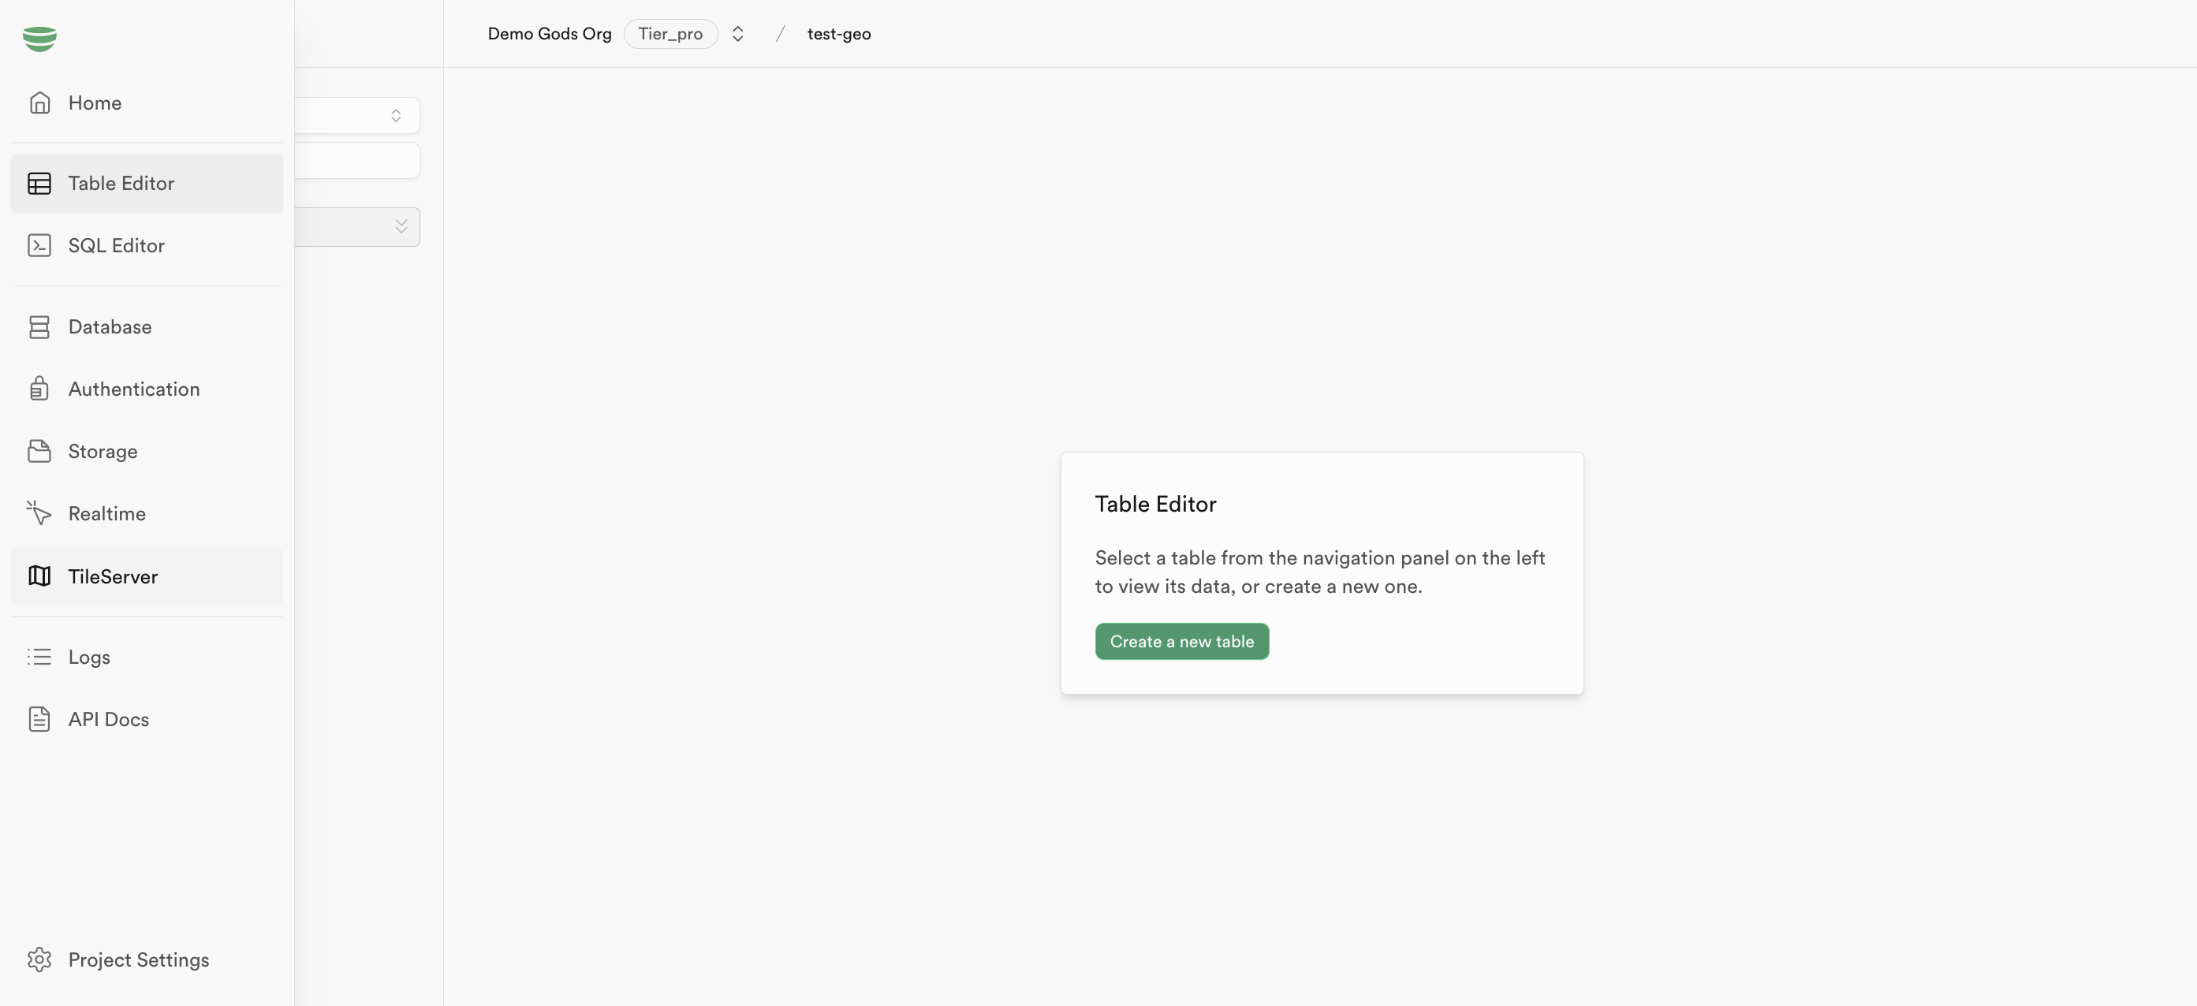
Task: Expand the double-chevron collapsed dropdown
Action: pos(400,227)
